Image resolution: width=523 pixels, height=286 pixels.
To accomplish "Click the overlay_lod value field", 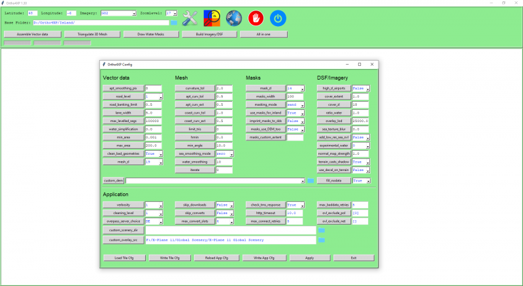I will (x=361, y=121).
